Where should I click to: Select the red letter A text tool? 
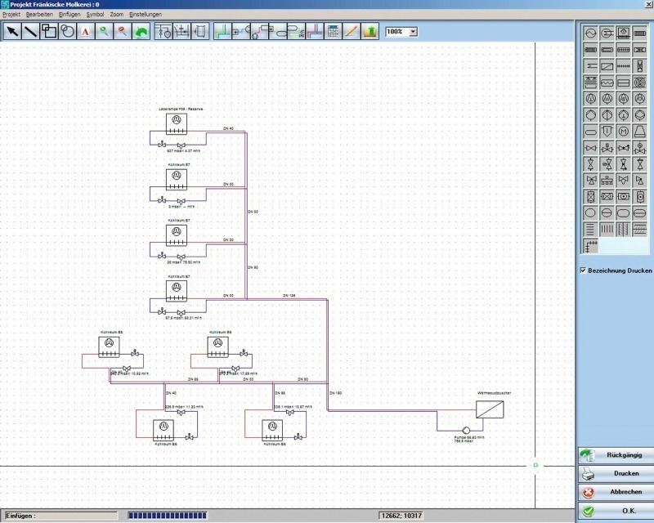[x=86, y=31]
